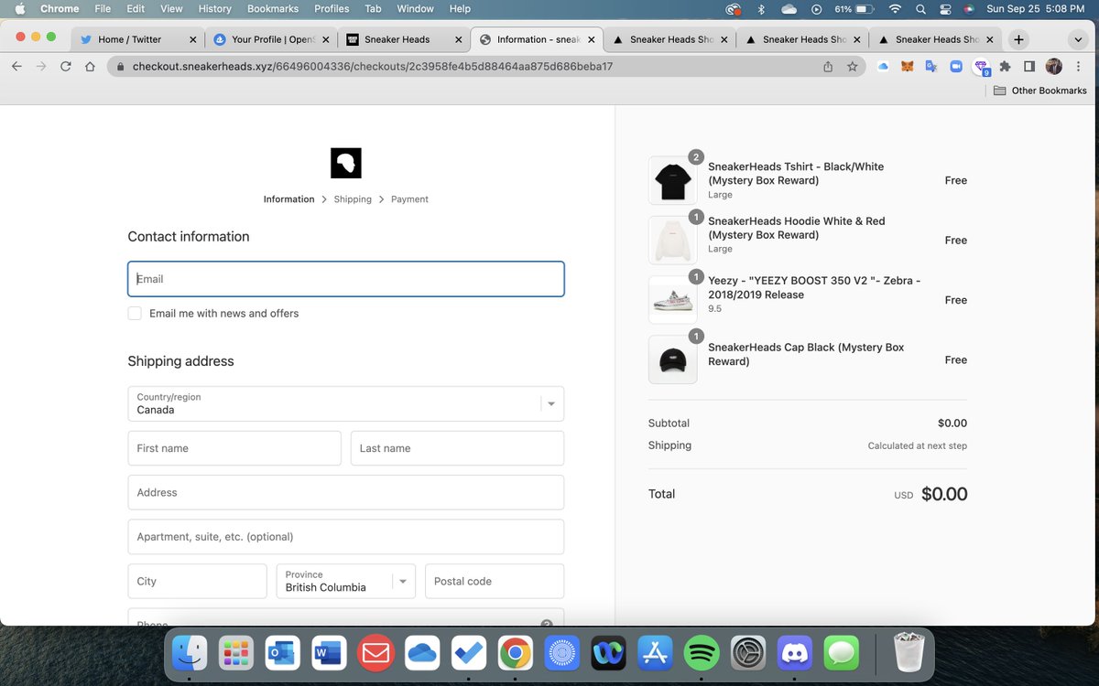Go back to the previous page
The width and height of the screenshot is (1099, 686).
17,67
